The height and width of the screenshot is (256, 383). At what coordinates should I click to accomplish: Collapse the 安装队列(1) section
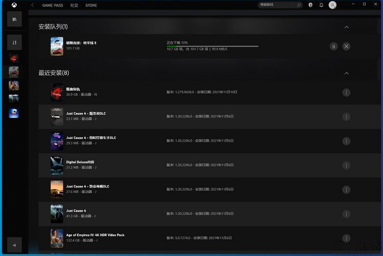(x=347, y=27)
